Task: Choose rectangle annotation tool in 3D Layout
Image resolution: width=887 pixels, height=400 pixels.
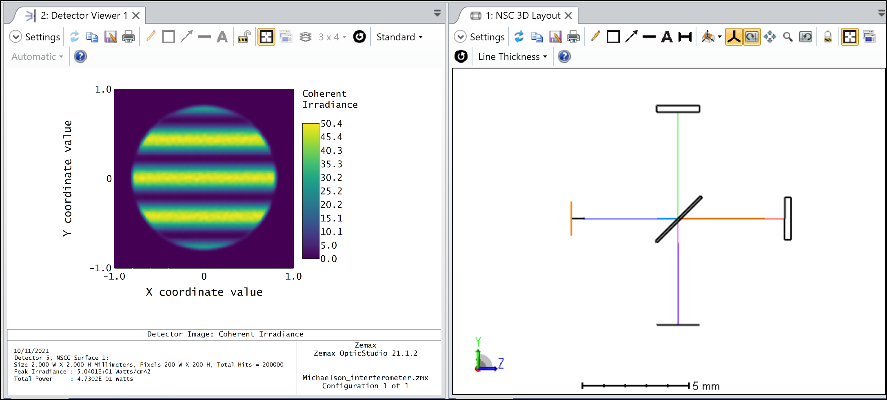Action: [x=613, y=37]
